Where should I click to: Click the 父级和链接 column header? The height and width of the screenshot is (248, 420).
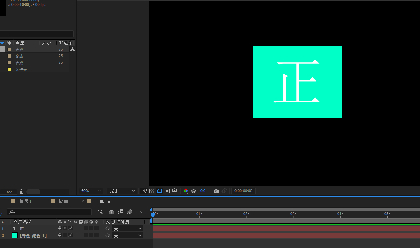tap(117, 222)
